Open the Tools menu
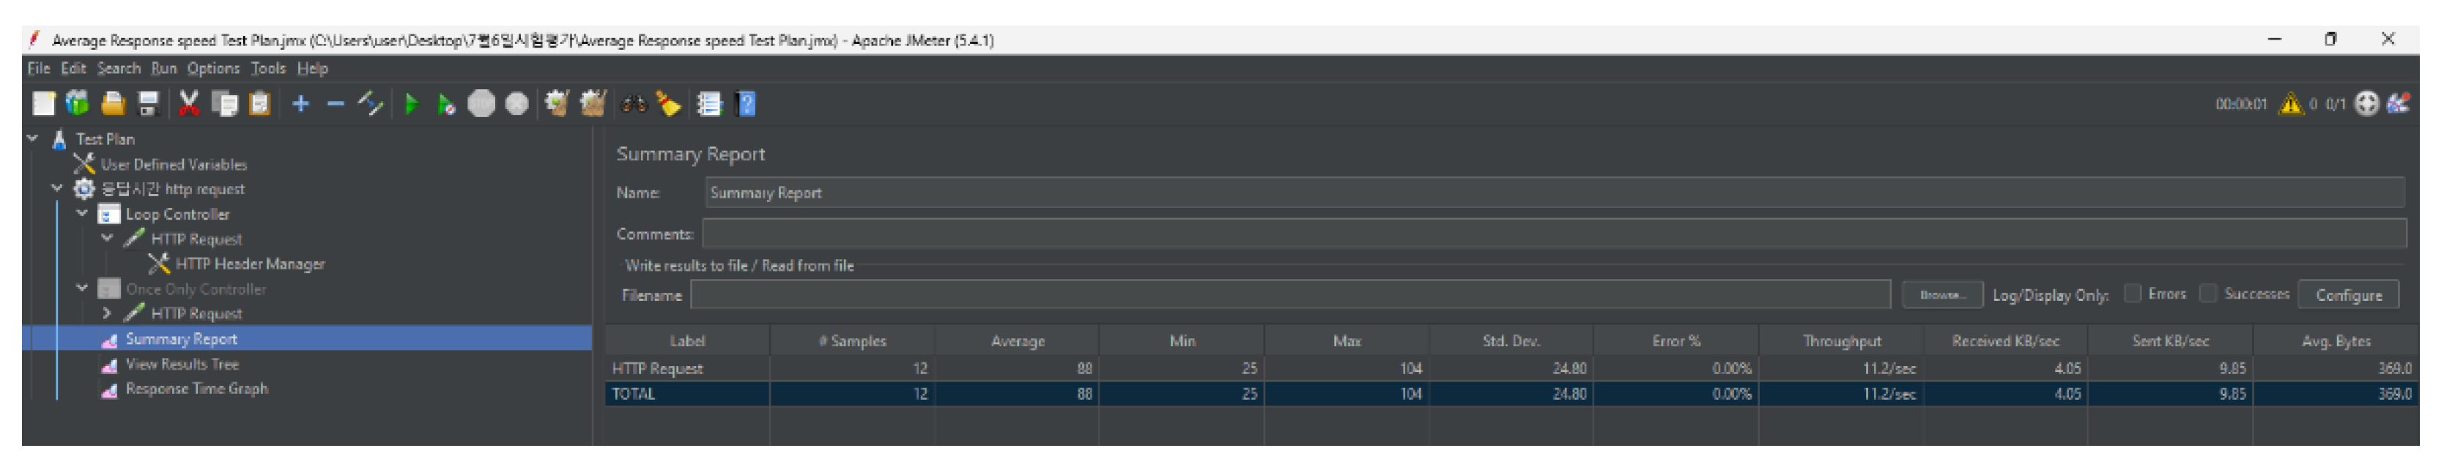Screen dimensions: 2444x470 268,68
